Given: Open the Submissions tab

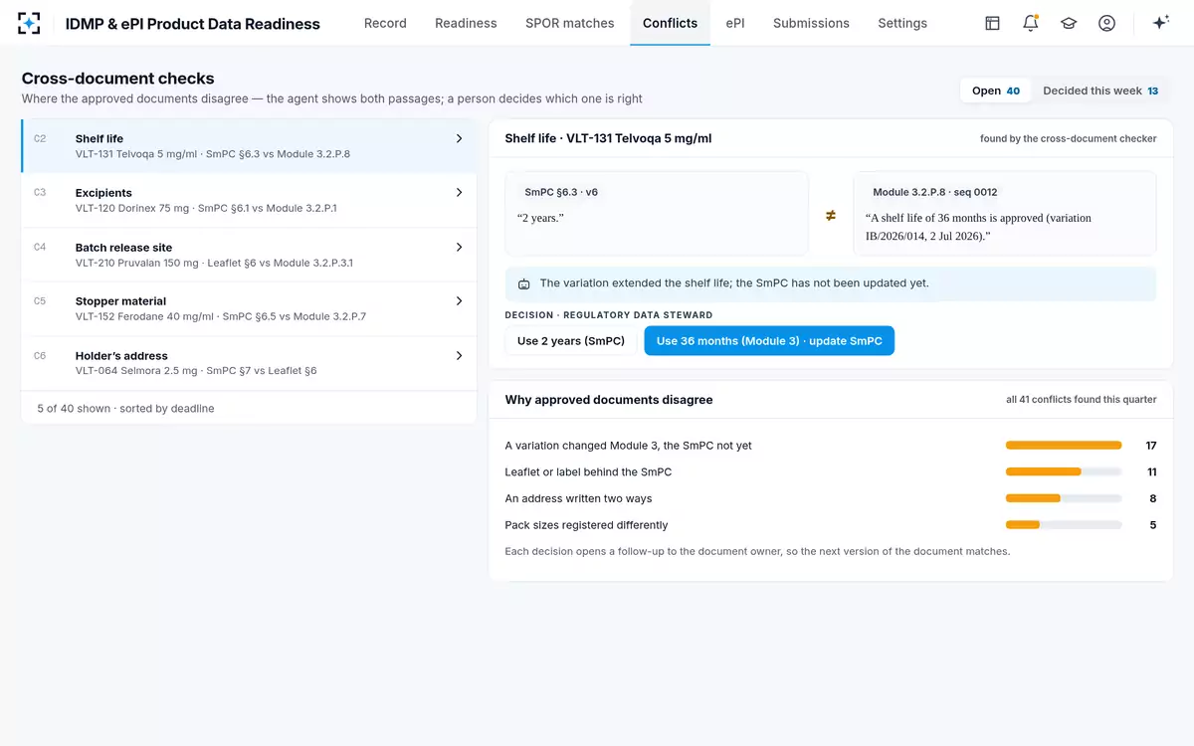Looking at the screenshot, I should coord(811,23).
